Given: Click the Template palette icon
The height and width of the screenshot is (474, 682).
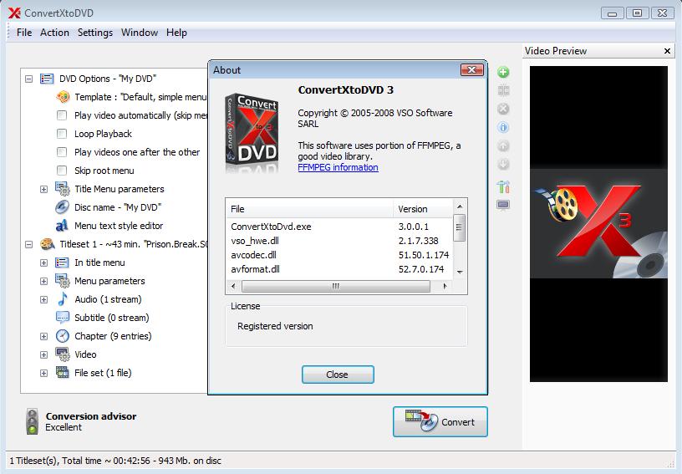Looking at the screenshot, I should tap(63, 96).
